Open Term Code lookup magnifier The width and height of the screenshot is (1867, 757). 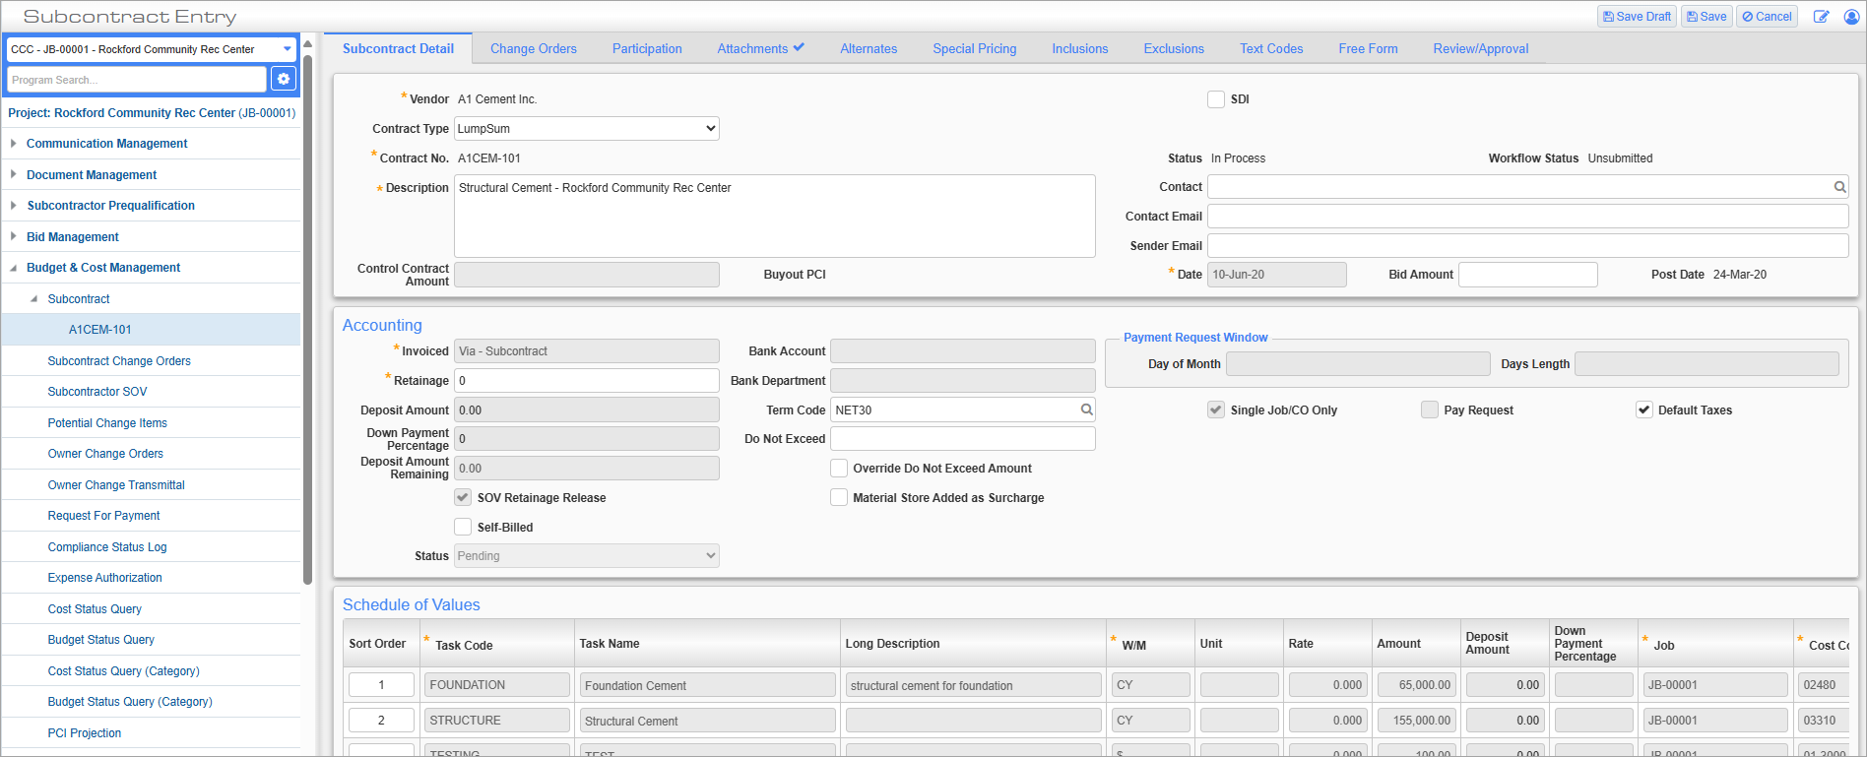(1086, 410)
